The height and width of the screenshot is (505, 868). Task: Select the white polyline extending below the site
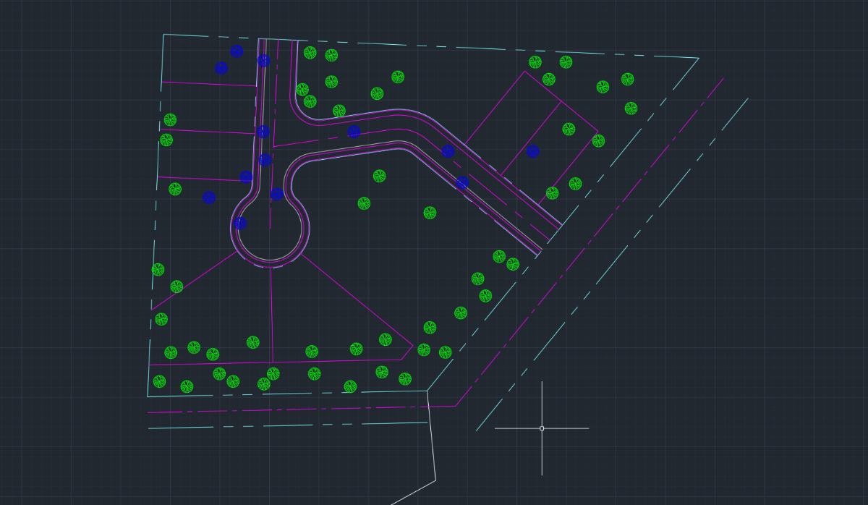coord(432,441)
